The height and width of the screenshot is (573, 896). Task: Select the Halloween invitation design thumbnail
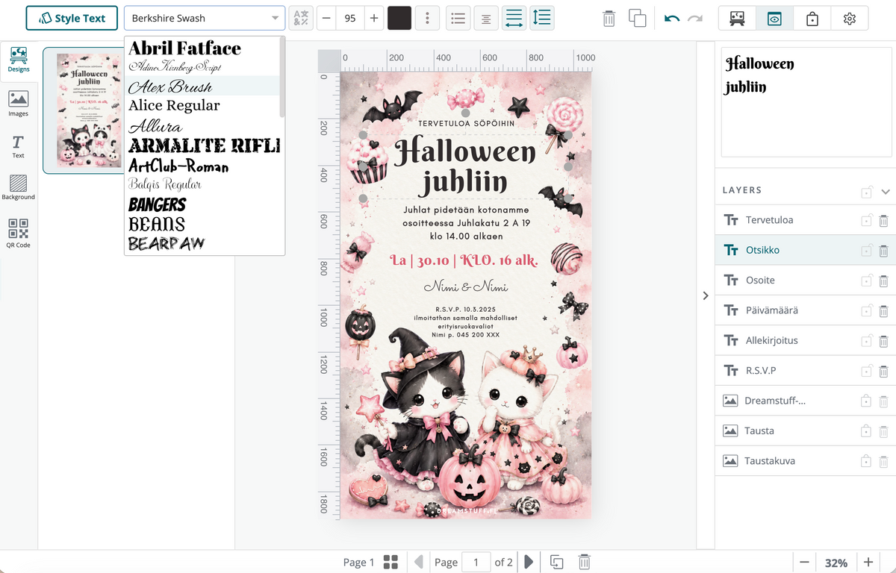coord(82,110)
